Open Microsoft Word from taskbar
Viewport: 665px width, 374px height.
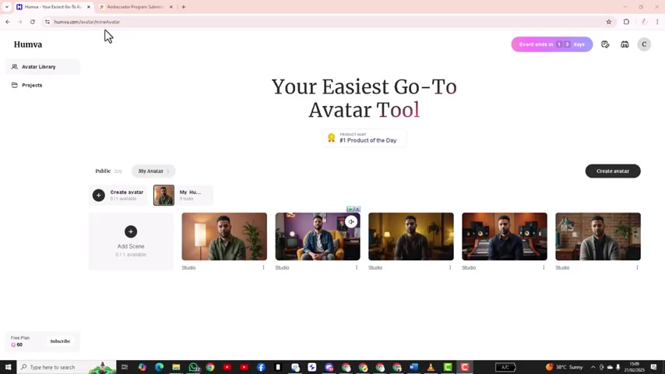click(x=414, y=367)
